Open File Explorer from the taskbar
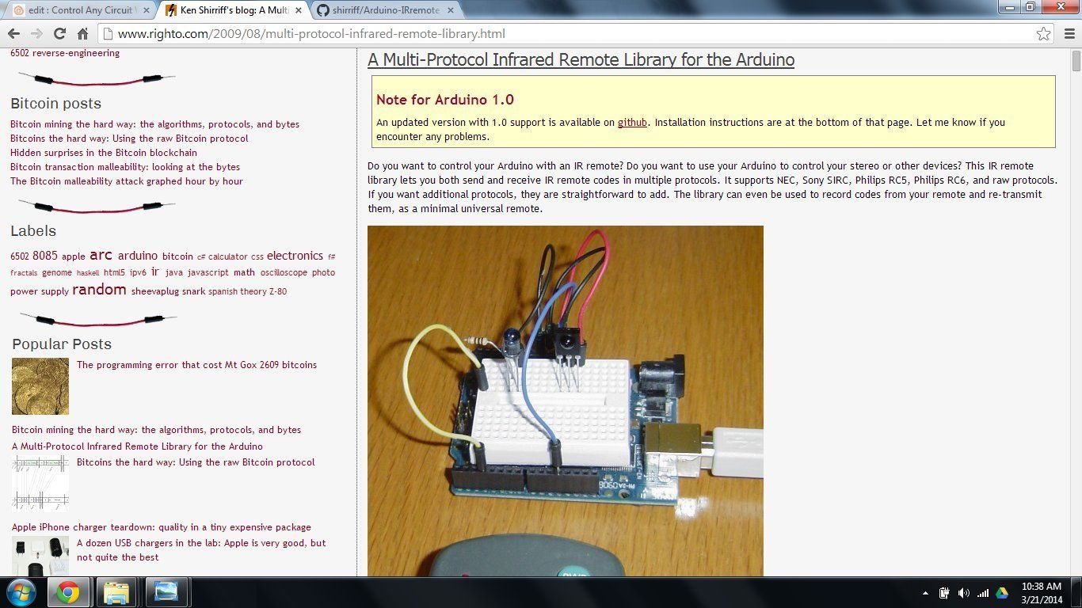Viewport: 1082px width, 608px height. [116, 591]
